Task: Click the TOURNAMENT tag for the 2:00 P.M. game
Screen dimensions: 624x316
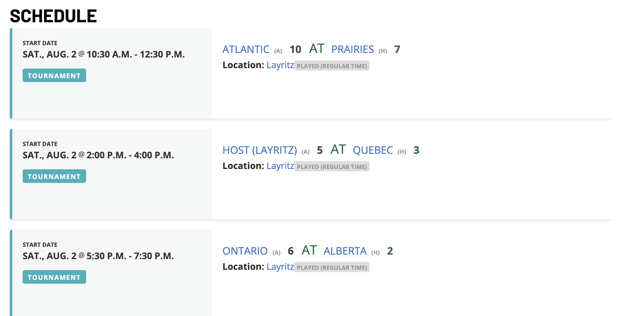Action: pos(54,176)
